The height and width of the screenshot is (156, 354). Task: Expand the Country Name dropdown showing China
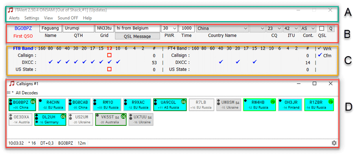[222, 28]
